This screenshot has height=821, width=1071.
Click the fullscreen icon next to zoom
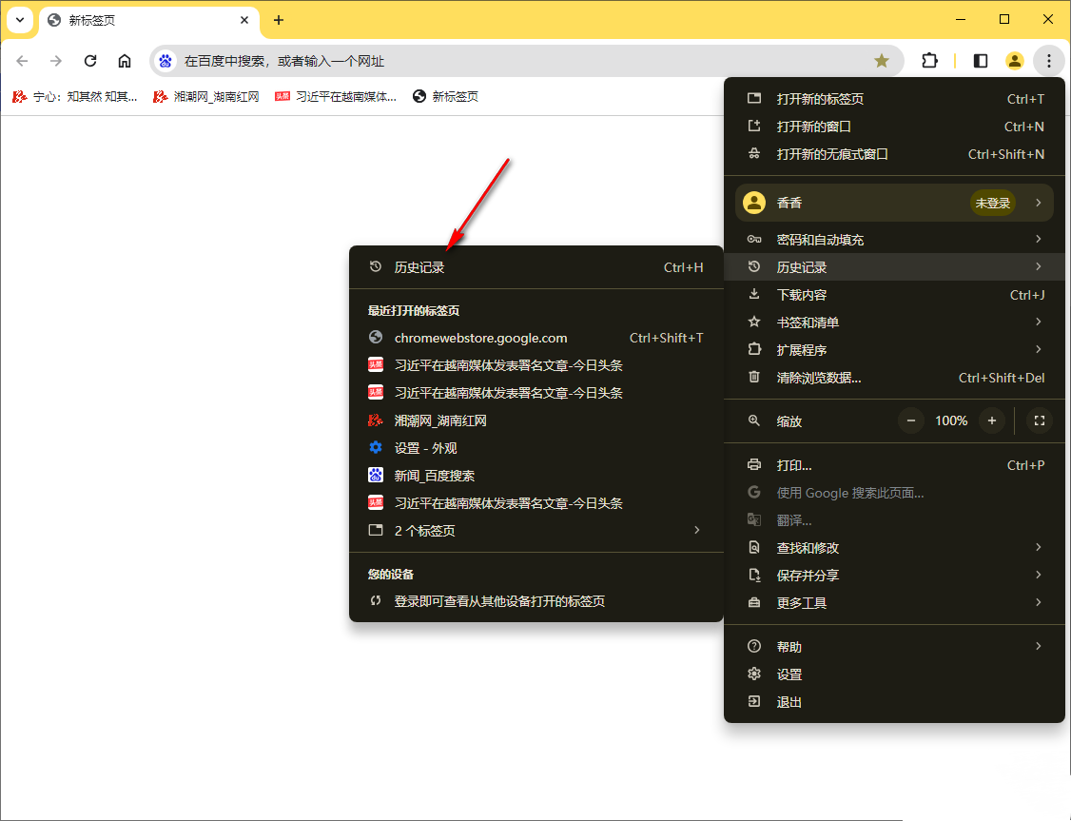point(1039,420)
